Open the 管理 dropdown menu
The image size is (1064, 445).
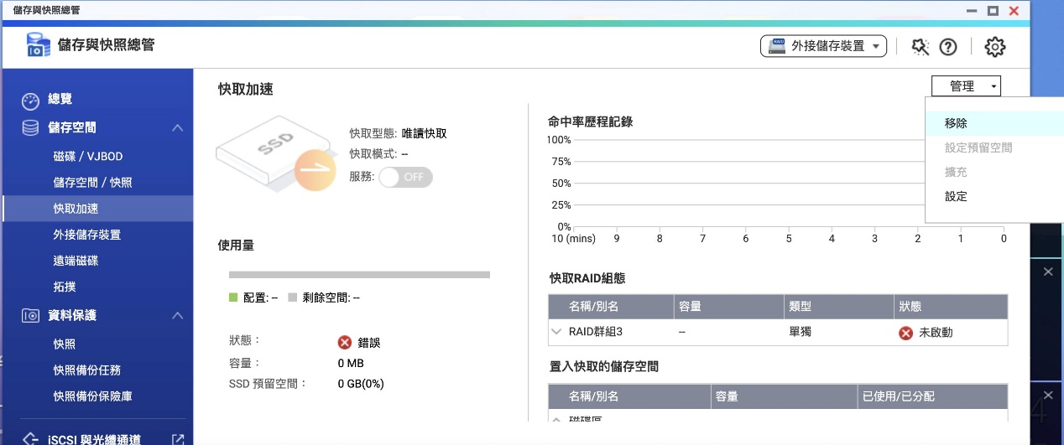coord(966,86)
